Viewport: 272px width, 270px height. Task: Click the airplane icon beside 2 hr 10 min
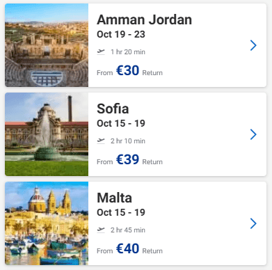click(x=101, y=141)
